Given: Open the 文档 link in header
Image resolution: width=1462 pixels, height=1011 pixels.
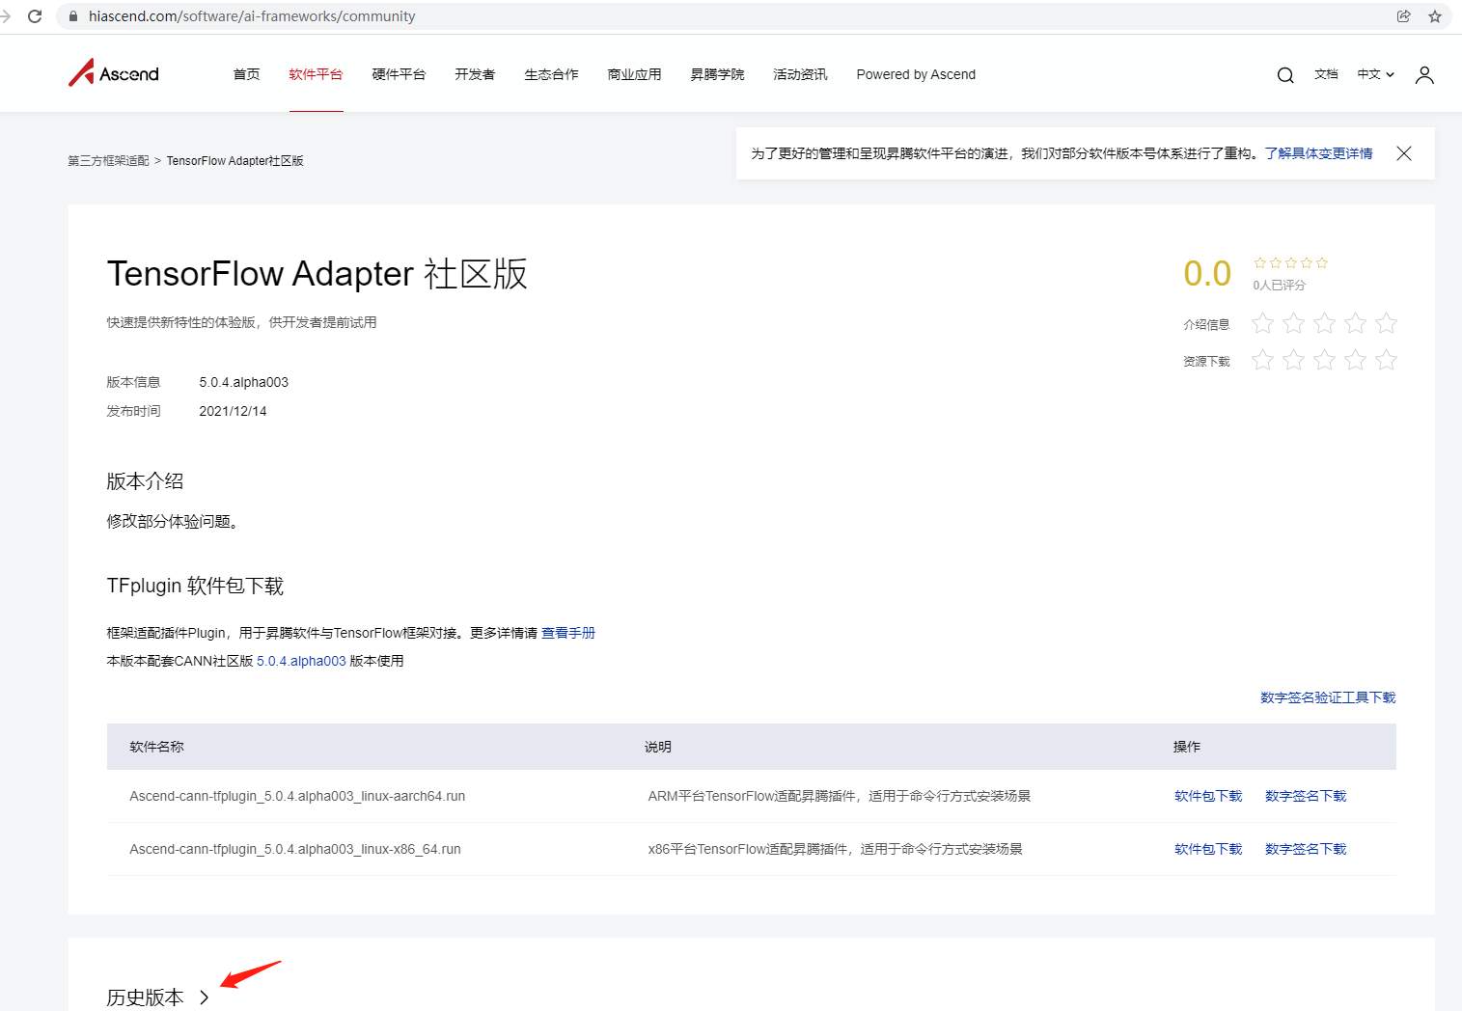Looking at the screenshot, I should [x=1326, y=74].
